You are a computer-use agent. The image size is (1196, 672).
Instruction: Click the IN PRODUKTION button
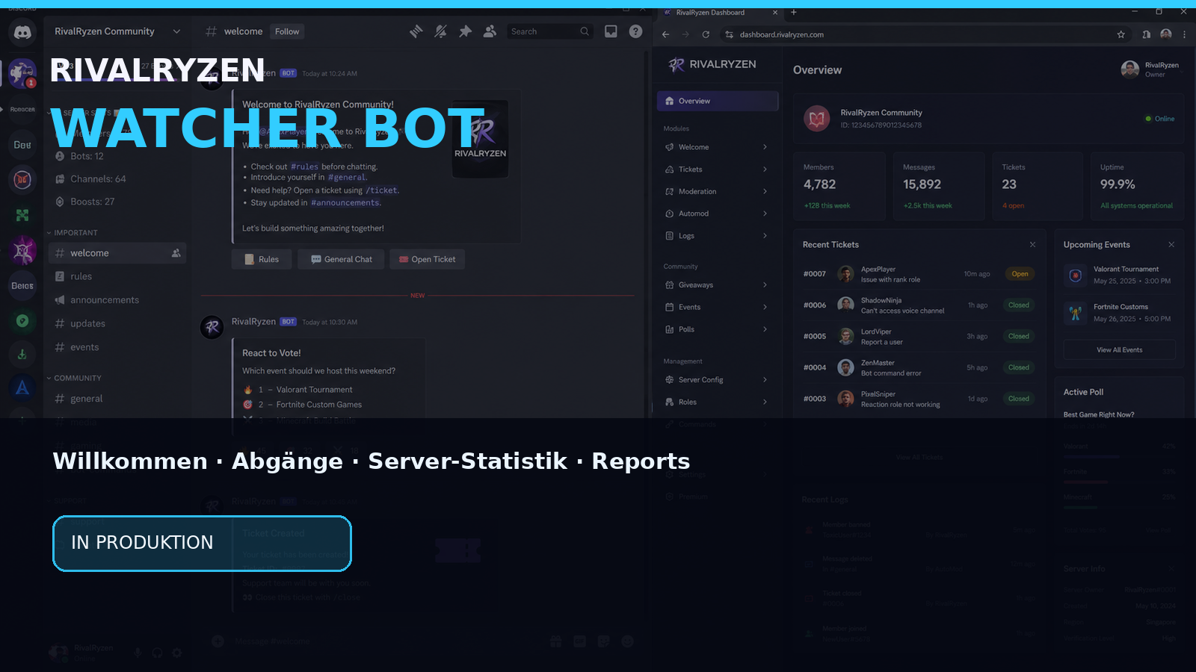202,543
